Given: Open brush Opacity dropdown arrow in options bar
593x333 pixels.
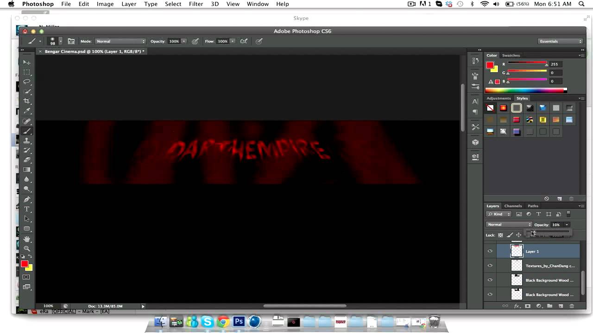Looking at the screenshot, I should tap(184, 41).
